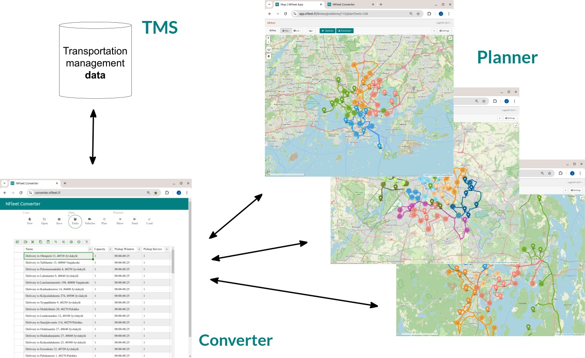Screen dimensions: 585x358
Task: Open Settings in the front Planner window
Action: point(444,31)
